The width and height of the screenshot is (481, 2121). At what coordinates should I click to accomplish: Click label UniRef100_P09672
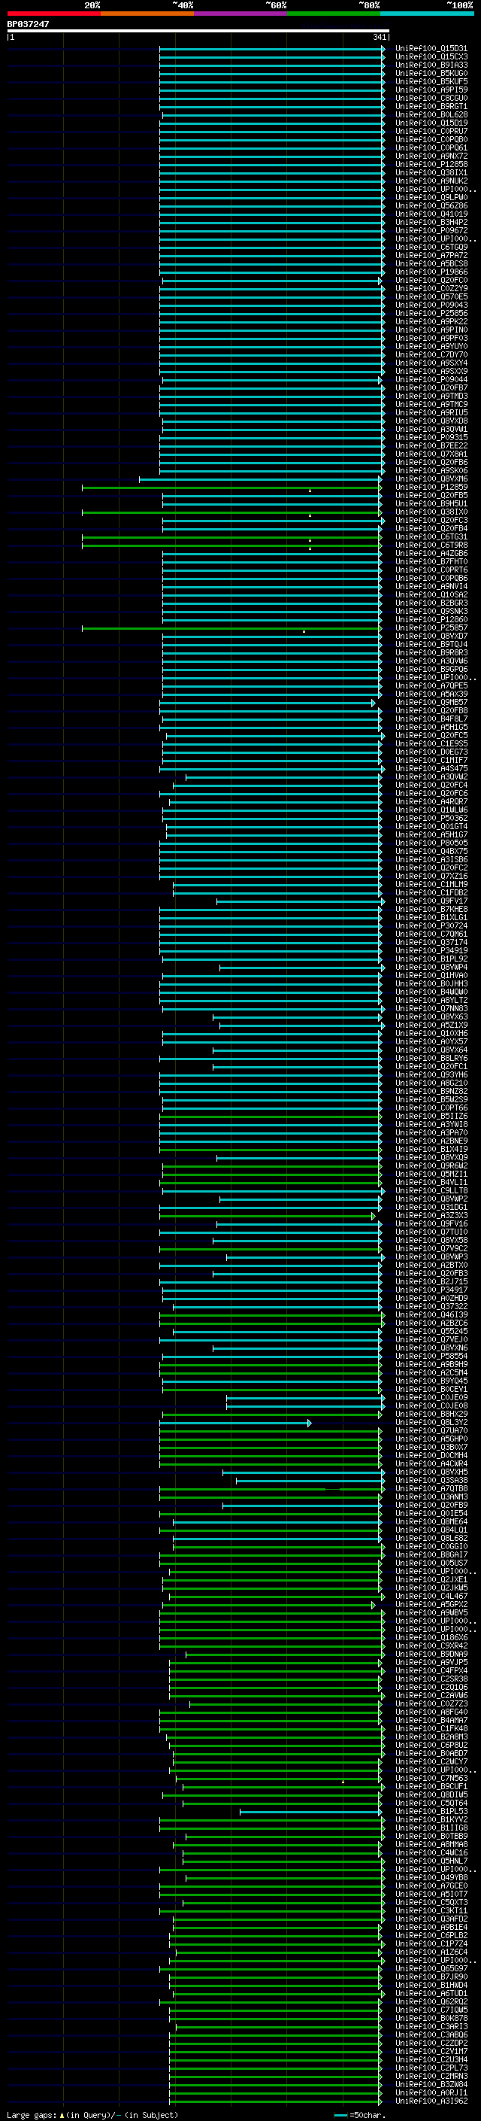pyautogui.click(x=431, y=230)
